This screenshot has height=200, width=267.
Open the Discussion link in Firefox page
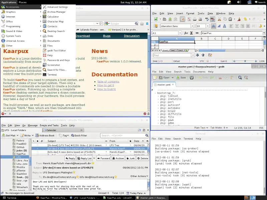pos(131,36)
